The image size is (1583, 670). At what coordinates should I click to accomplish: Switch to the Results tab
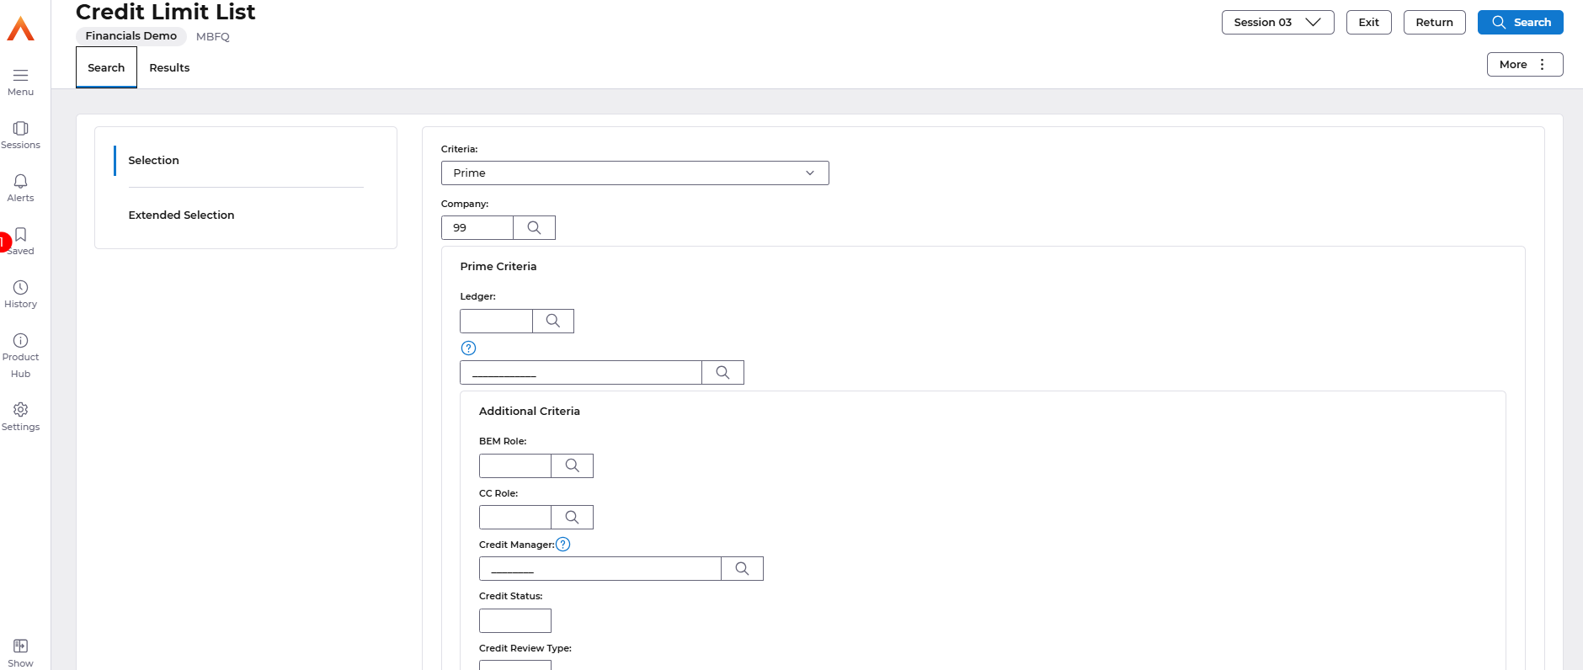(x=169, y=67)
